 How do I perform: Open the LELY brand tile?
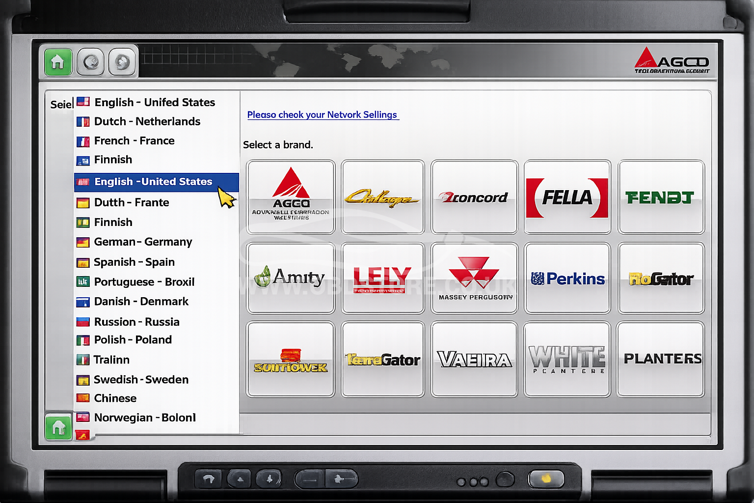382,278
